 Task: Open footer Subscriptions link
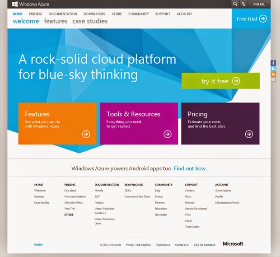point(223,191)
